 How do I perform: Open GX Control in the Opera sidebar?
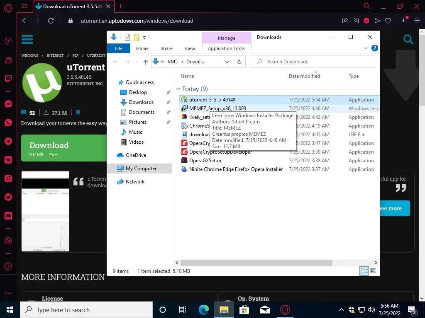pyautogui.click(x=8, y=41)
